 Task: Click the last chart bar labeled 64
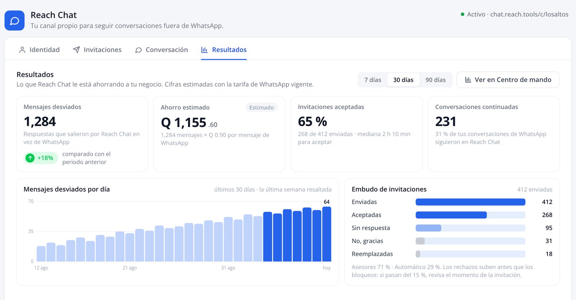pos(327,234)
